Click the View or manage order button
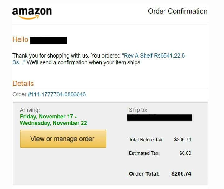This screenshot has height=189, width=224. tap(63, 139)
